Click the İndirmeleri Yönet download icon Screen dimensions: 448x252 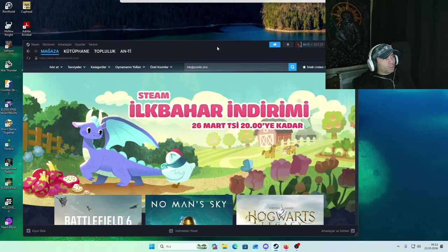tap(171, 231)
